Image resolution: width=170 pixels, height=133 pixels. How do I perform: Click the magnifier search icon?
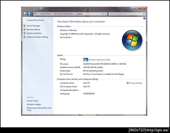(144, 14)
